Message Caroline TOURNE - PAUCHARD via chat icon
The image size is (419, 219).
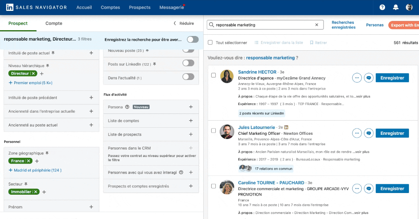[x=368, y=188]
